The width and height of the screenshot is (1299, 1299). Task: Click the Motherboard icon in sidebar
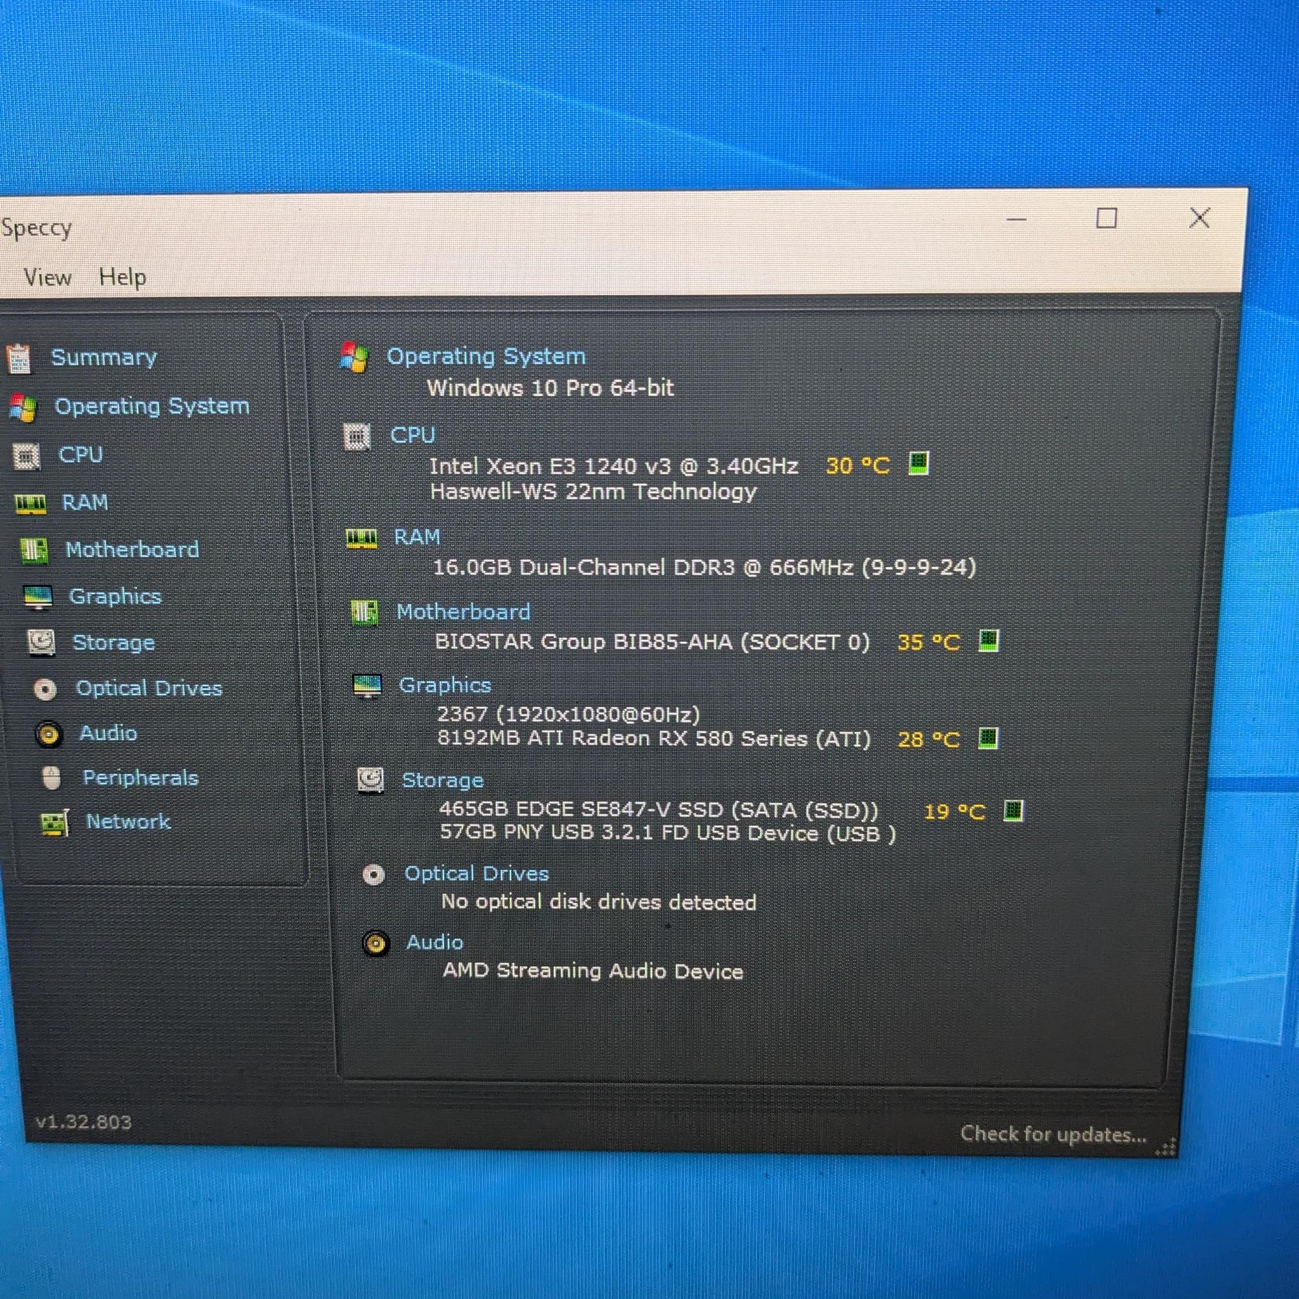point(34,551)
